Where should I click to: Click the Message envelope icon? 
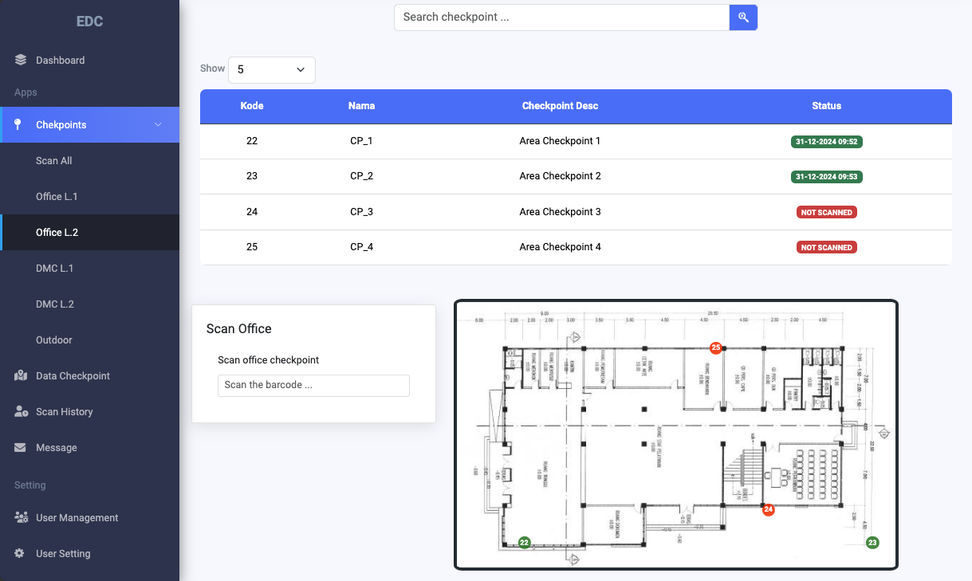tap(21, 448)
